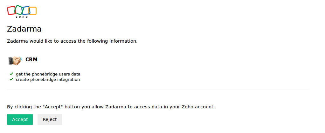This screenshot has width=325, height=133.
Task: Click checkmark beside create phonebridge integration
Action: click(11, 79)
